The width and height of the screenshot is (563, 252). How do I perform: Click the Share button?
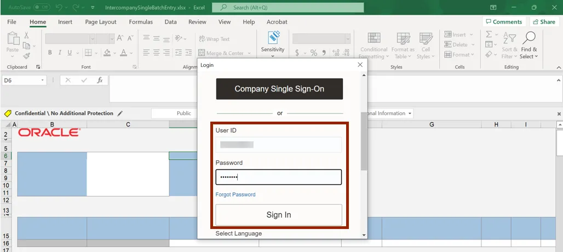pos(544,22)
